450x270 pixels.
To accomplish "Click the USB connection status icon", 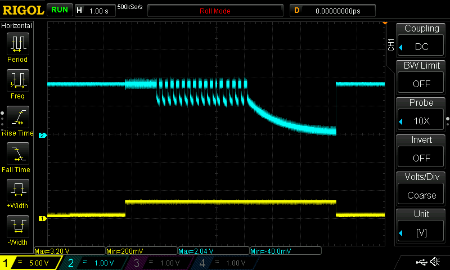I will [x=421, y=262].
